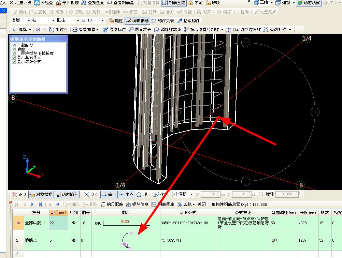
Task: Expand 按墙位置绘制柱 dropdown arrow
Action: click(222, 30)
